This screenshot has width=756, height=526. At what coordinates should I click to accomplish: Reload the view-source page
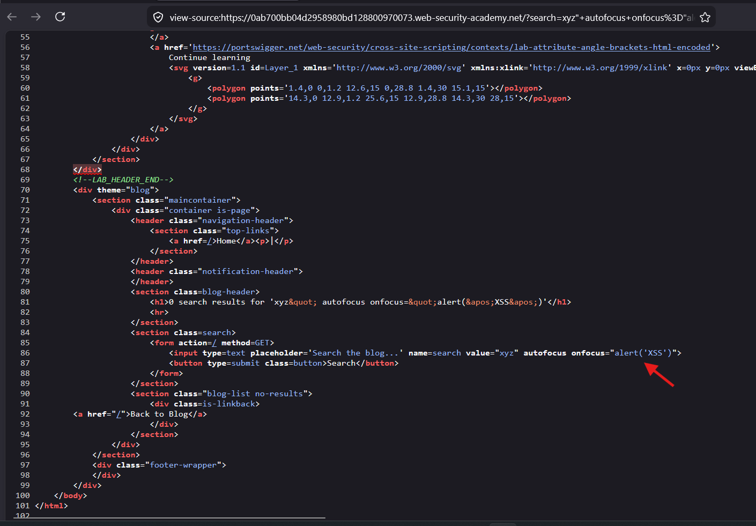click(x=60, y=17)
